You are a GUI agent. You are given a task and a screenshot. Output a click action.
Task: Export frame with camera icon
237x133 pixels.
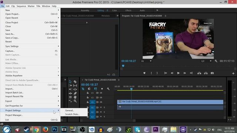click(x=212, y=73)
